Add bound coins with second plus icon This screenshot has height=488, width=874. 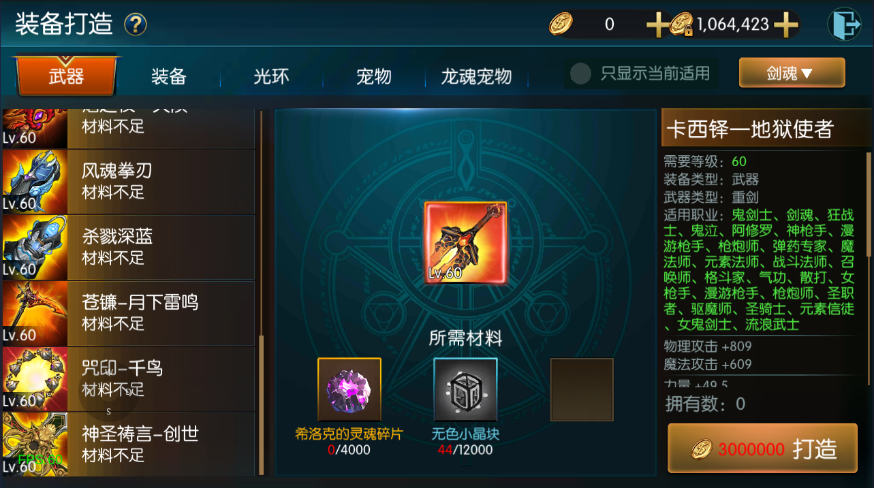click(785, 25)
